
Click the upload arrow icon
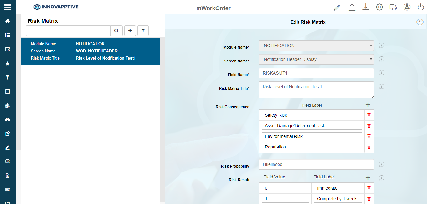[352, 7]
